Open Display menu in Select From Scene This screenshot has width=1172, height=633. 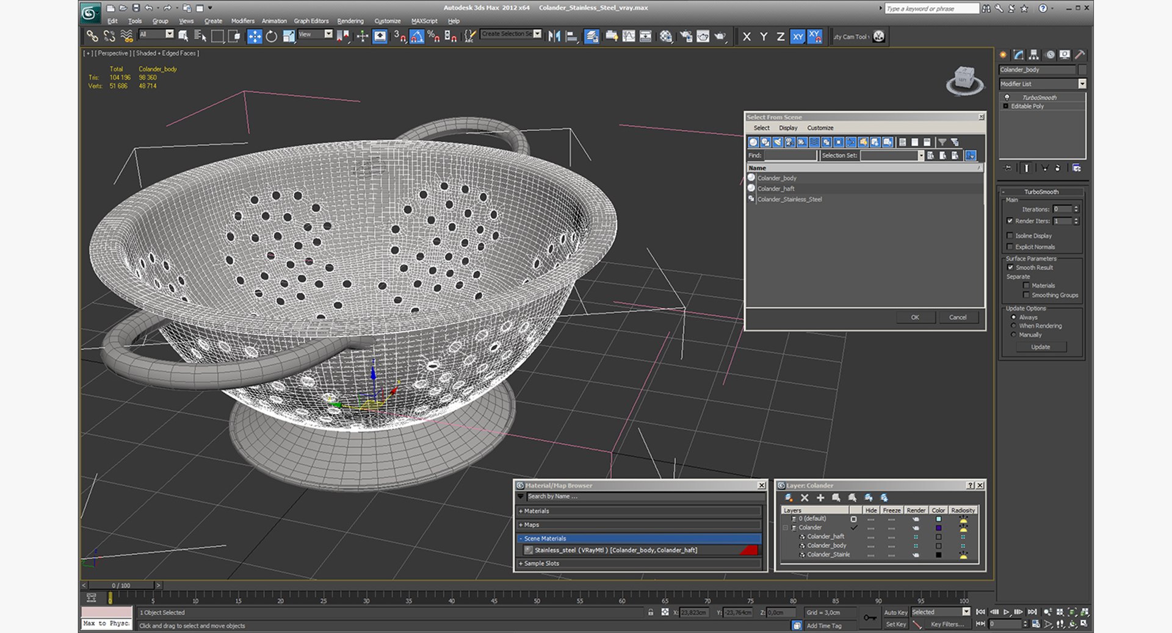tap(788, 128)
